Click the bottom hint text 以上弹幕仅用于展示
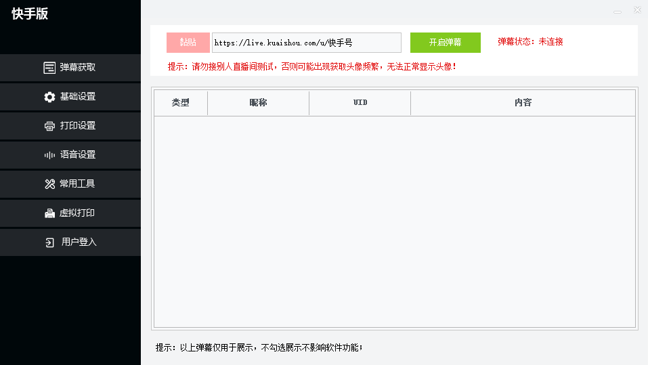This screenshot has width=648, height=365. tap(259, 347)
